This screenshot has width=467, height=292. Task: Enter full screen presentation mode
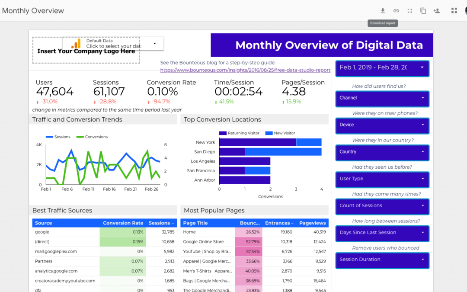[x=409, y=11]
